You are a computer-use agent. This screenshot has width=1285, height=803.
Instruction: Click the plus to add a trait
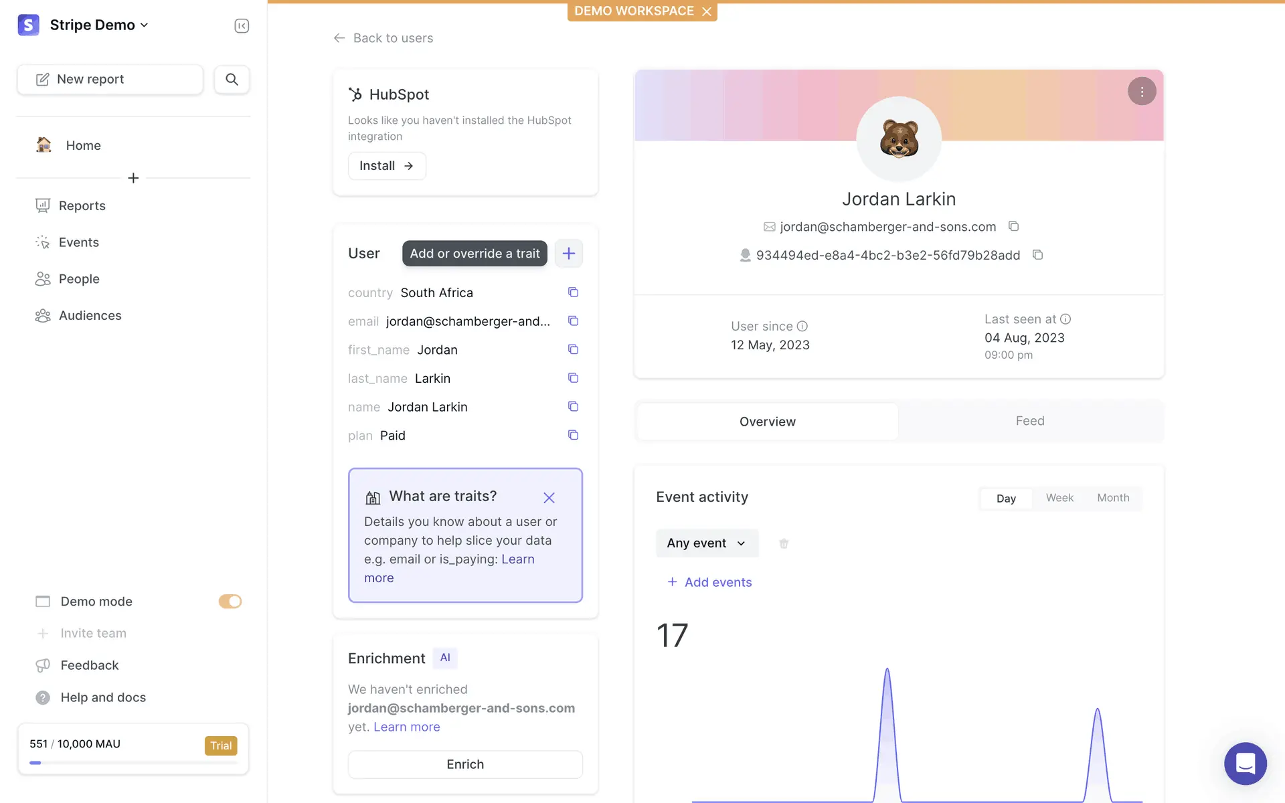coord(569,254)
